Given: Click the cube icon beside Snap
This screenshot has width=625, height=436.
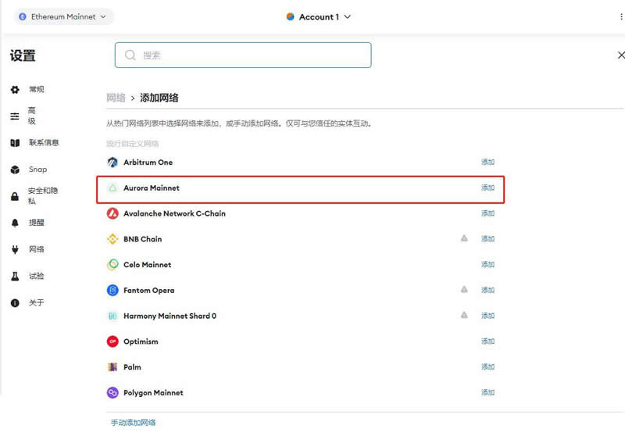Looking at the screenshot, I should click(15, 170).
